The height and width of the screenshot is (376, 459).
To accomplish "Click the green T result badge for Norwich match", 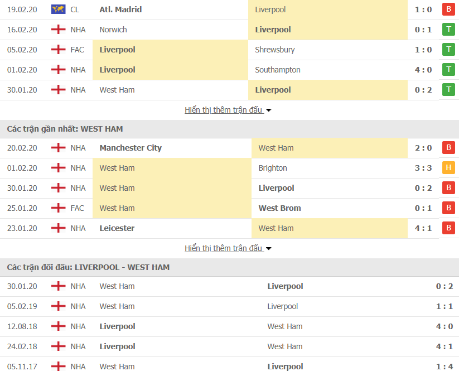I will (448, 29).
